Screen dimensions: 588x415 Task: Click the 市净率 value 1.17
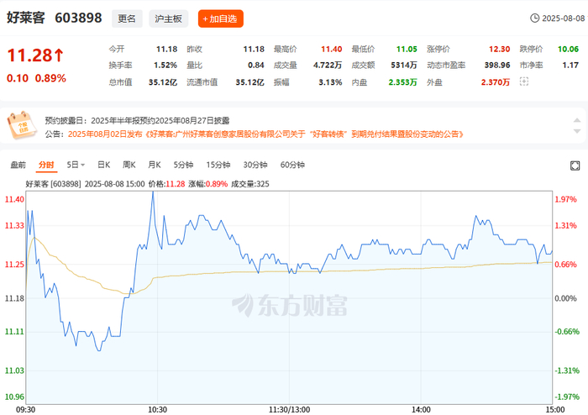(570, 66)
